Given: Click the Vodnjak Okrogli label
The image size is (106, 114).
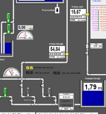Looking at the screenshot, I should [93, 78].
